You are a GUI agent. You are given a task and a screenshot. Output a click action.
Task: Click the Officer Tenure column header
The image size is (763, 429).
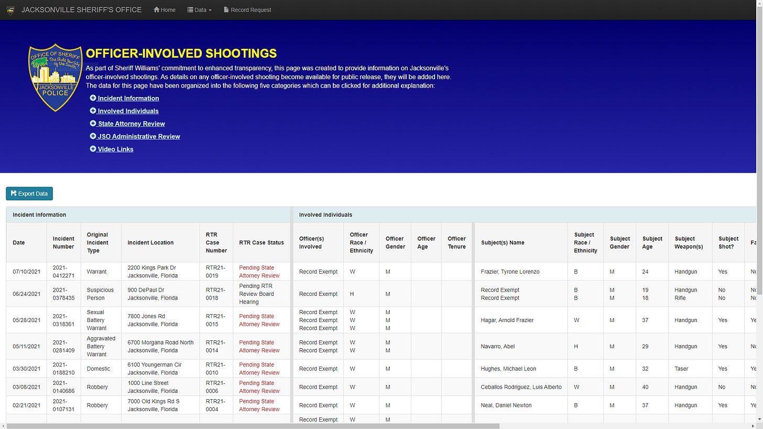click(x=456, y=242)
